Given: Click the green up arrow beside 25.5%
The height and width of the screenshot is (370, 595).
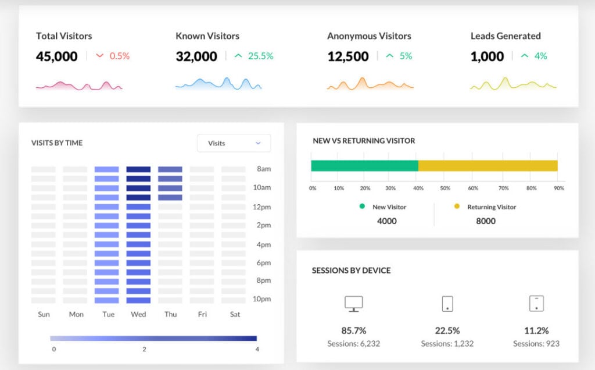Looking at the screenshot, I should pyautogui.click(x=238, y=56).
